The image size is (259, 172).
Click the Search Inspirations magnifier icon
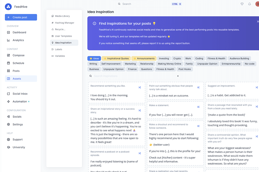pos(91,76)
